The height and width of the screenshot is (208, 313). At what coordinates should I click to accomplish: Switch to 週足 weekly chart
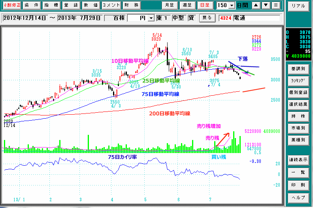coord(187,5)
